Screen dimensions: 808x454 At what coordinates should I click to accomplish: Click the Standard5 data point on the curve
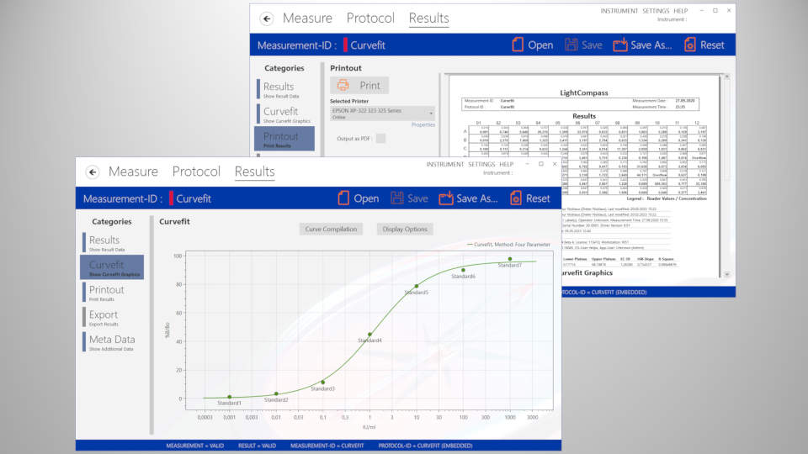(x=416, y=287)
